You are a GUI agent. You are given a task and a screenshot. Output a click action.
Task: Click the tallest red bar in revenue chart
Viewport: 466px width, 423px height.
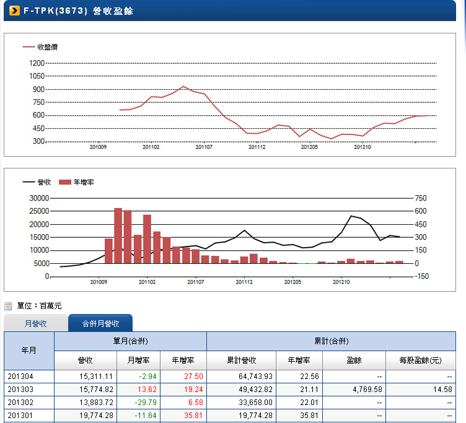[118, 235]
